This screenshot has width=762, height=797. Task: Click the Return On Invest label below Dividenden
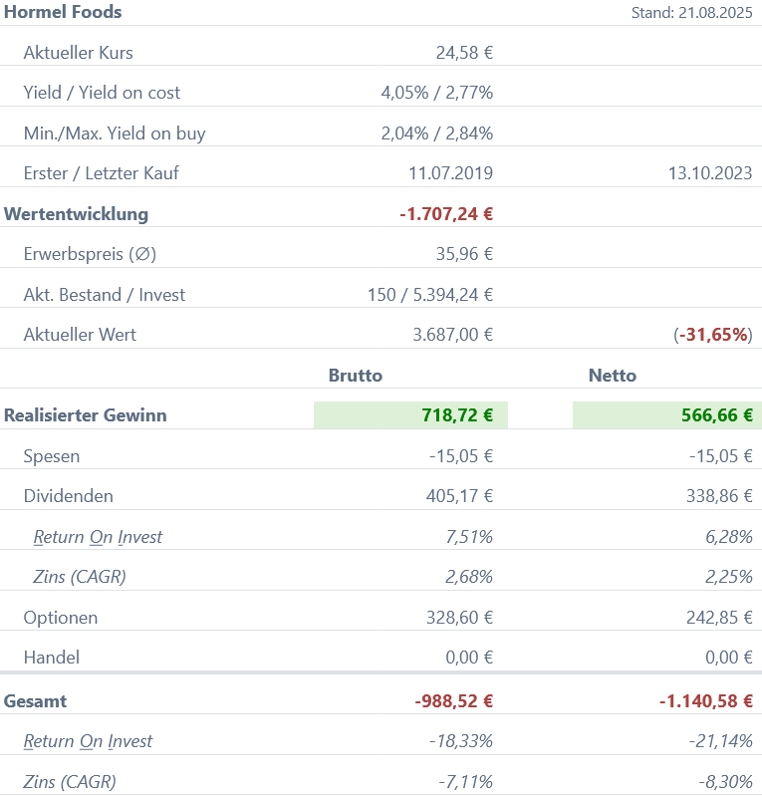[98, 537]
